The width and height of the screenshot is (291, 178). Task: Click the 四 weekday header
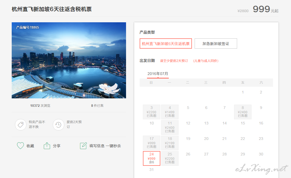[224, 83]
